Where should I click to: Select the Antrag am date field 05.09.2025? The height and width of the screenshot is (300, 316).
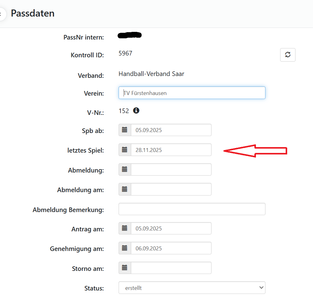(x=171, y=228)
